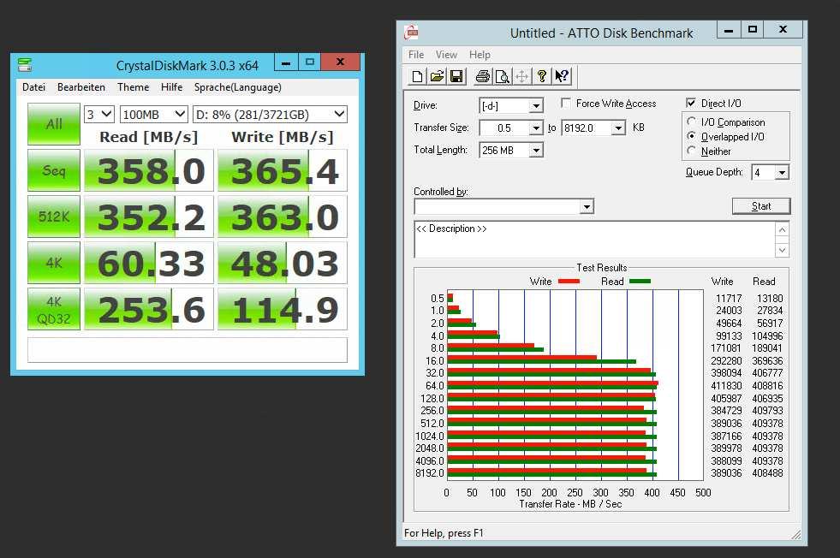Viewport: 840px width, 558px height.
Task: Run the Seq test button
Action: point(54,170)
